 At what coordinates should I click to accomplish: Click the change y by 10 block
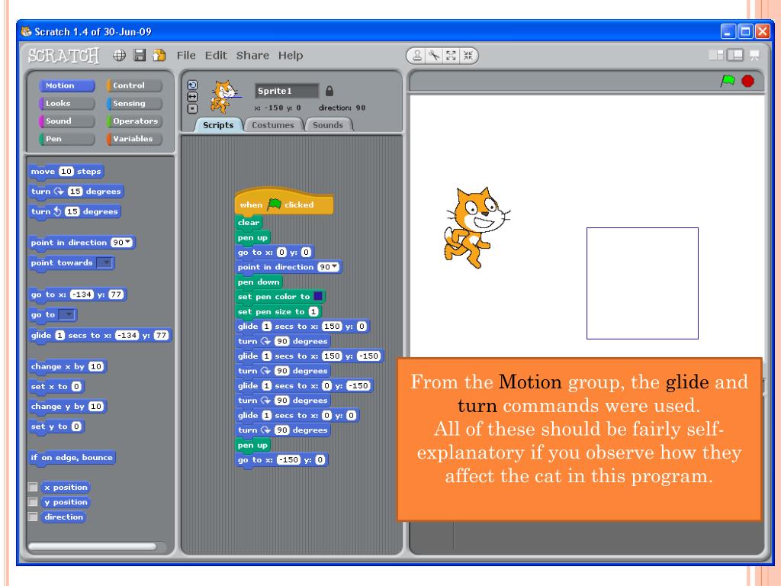[67, 407]
